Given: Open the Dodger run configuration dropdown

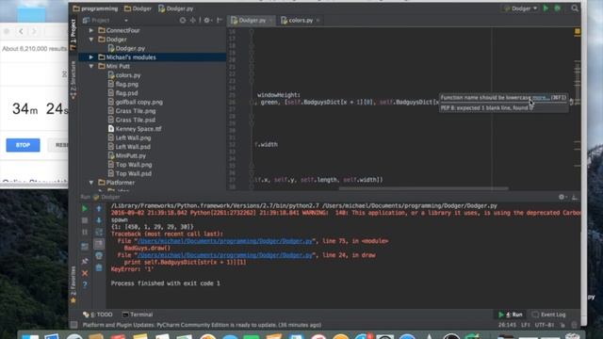Looking at the screenshot, I should [x=521, y=8].
